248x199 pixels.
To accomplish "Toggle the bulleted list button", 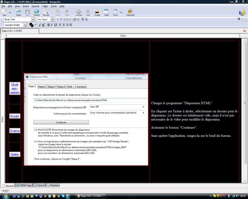I will click(x=70, y=19).
